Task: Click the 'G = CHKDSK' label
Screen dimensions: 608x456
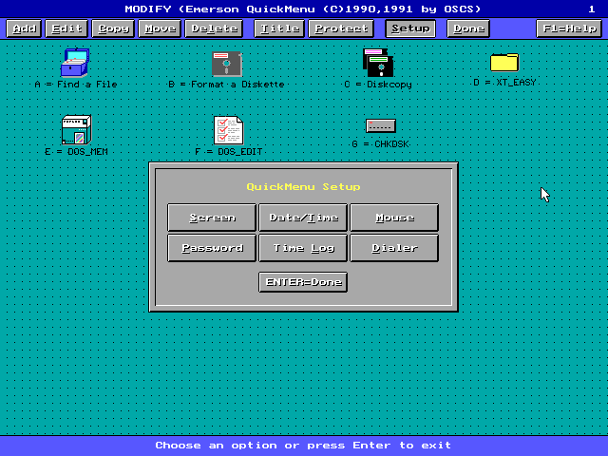Action: [x=381, y=144]
